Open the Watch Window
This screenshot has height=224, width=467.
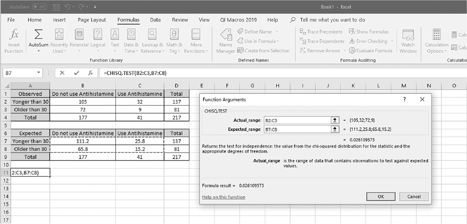(x=408, y=41)
